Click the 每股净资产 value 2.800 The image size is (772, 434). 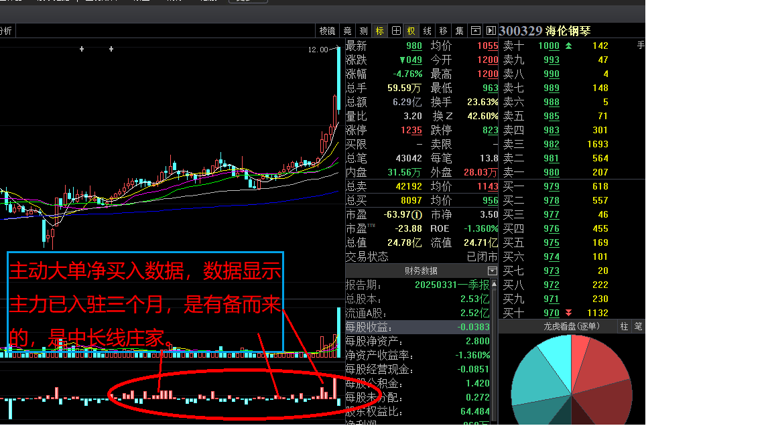(x=478, y=341)
